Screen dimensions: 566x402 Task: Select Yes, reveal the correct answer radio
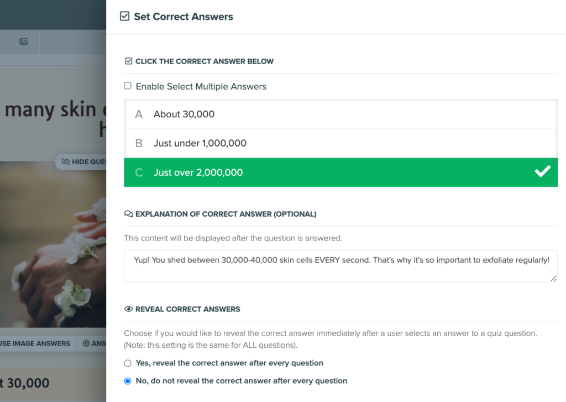(128, 363)
